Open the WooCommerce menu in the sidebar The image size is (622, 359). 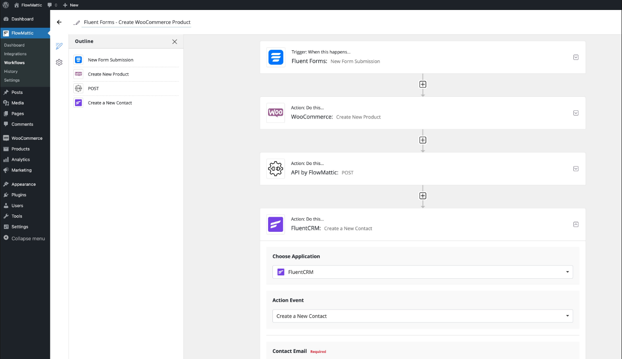[26, 138]
